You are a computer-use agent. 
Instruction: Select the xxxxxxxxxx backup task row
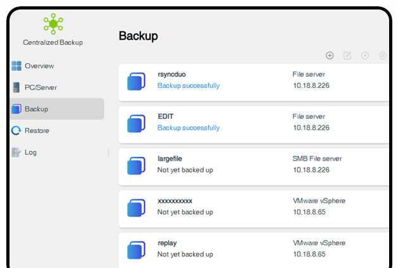click(254, 209)
